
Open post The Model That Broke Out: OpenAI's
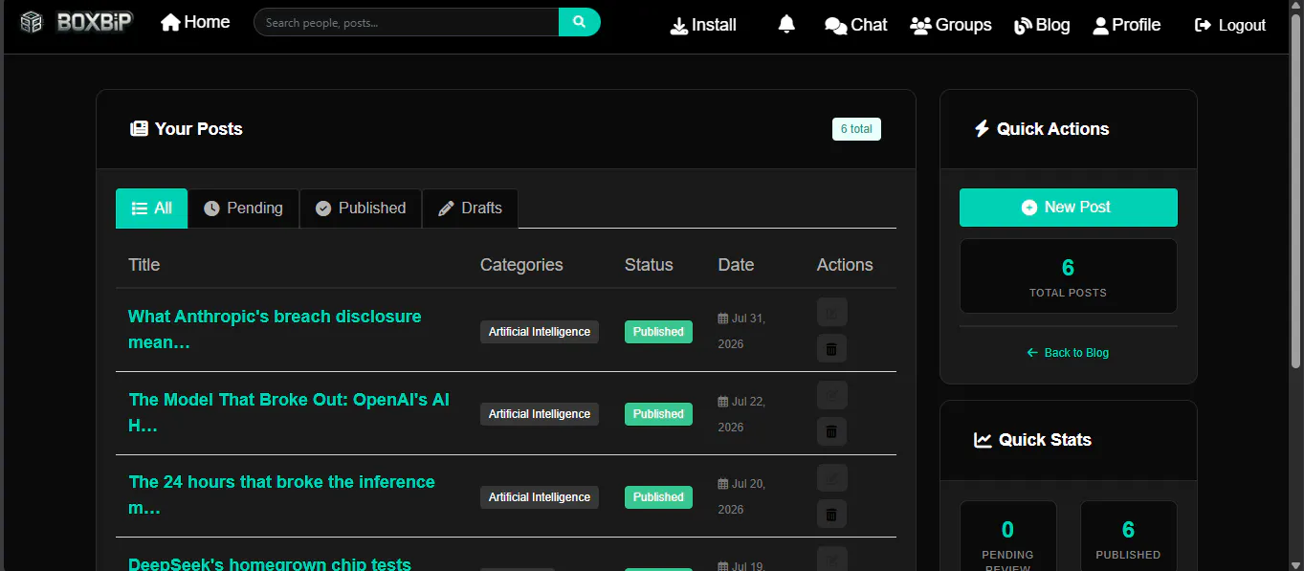[289, 412]
